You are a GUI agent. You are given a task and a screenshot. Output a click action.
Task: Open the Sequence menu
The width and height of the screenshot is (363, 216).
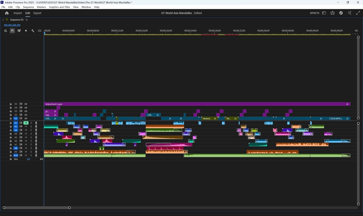(28, 7)
